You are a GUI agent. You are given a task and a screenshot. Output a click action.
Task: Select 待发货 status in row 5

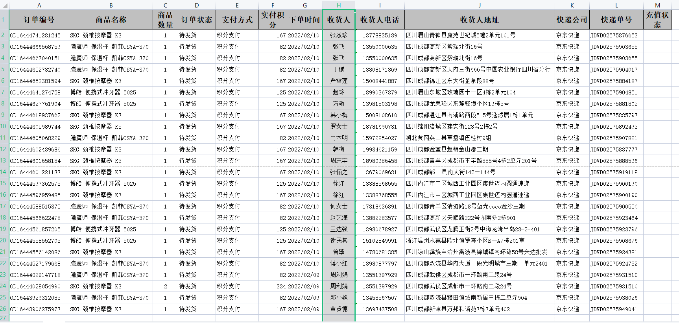[x=197, y=70]
